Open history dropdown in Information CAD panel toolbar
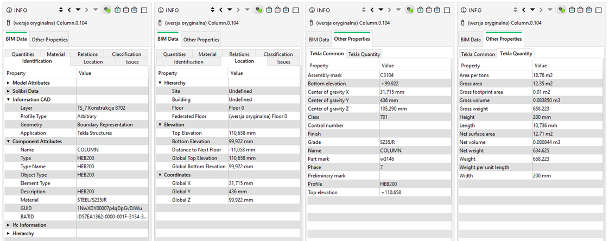This screenshot has height=241, width=609. [78, 10]
